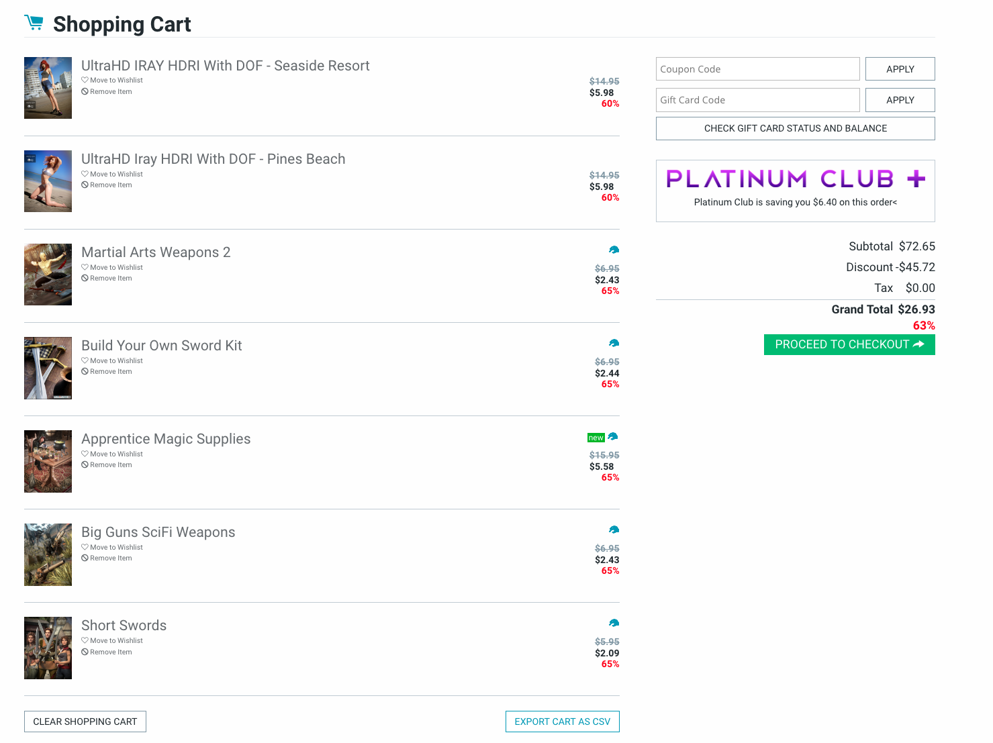Click the 'new' badge on Apprentice Magic Supplies
The width and height of the screenshot is (993, 743).
[x=596, y=438]
